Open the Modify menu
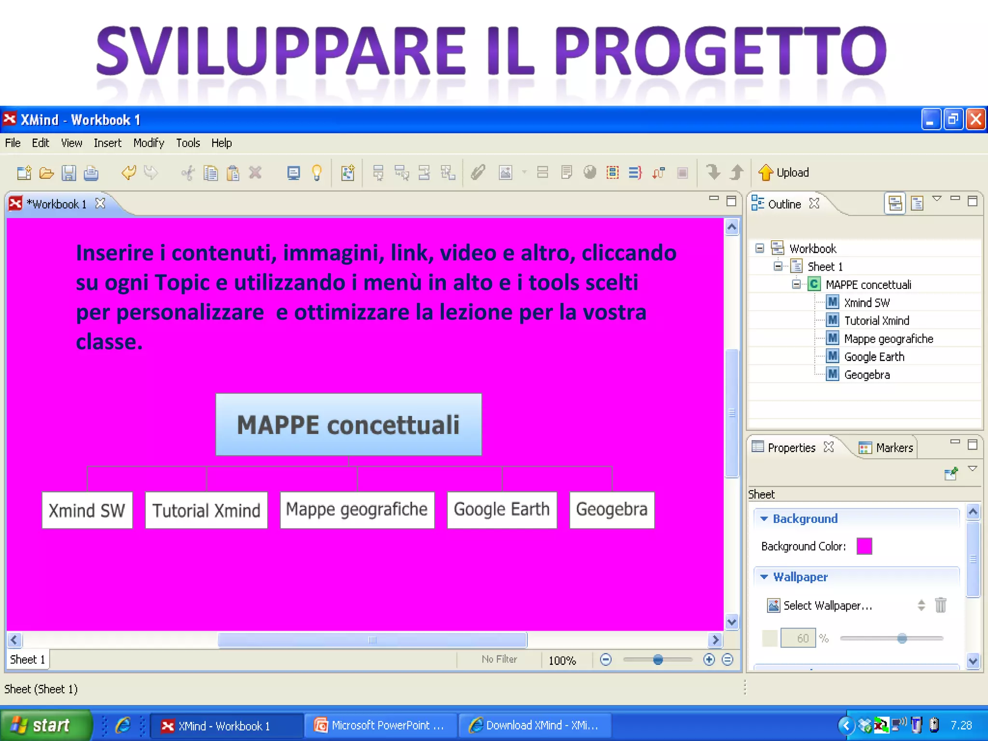This screenshot has height=741, width=988. [149, 143]
